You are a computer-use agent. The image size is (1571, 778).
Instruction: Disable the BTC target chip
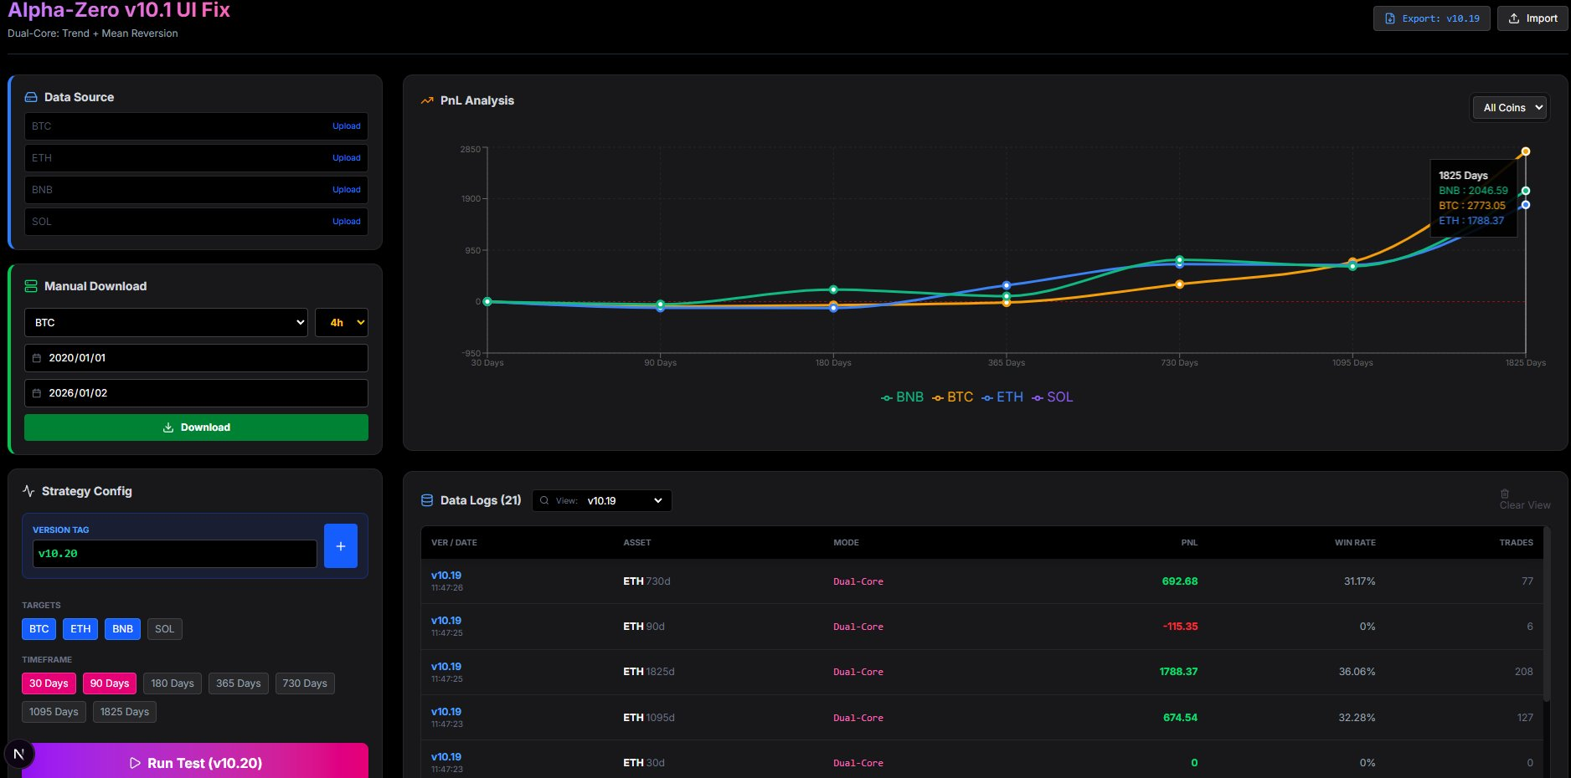point(39,629)
